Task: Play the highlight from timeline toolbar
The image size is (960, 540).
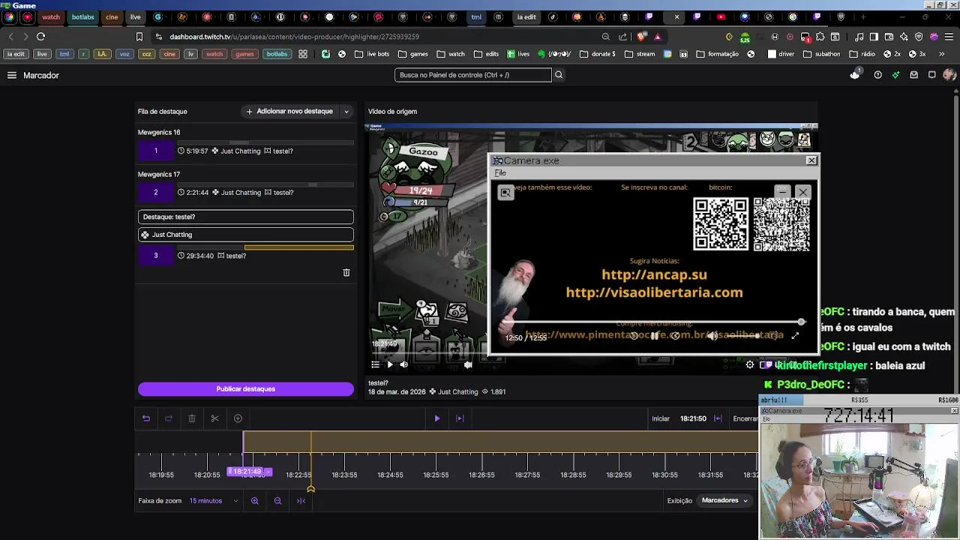Action: [437, 418]
